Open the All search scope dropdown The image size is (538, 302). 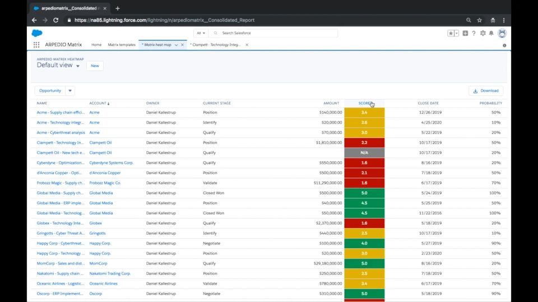point(201,33)
